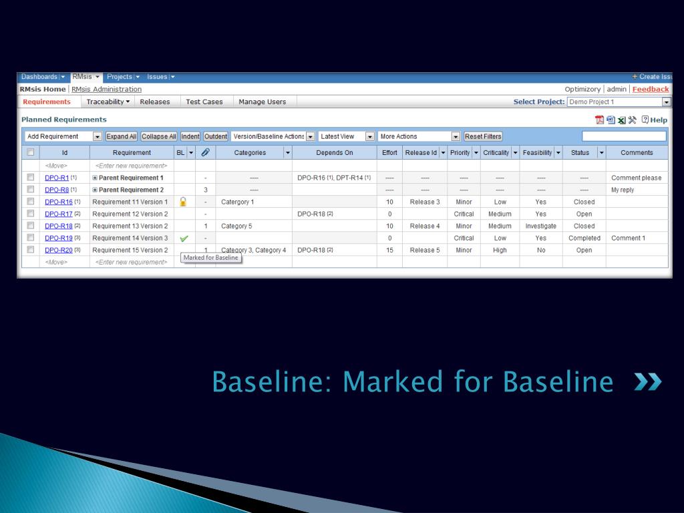Screen dimensions: 684x513
Task: Click the Outdent button
Action: [x=216, y=136]
